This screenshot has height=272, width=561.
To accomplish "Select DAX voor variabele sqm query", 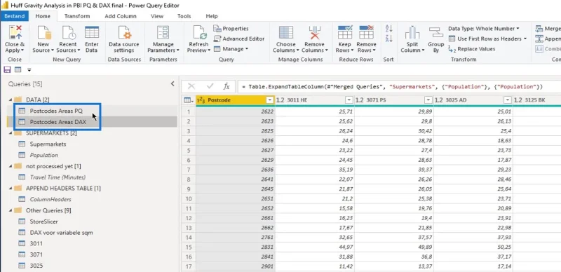I will [61, 233].
